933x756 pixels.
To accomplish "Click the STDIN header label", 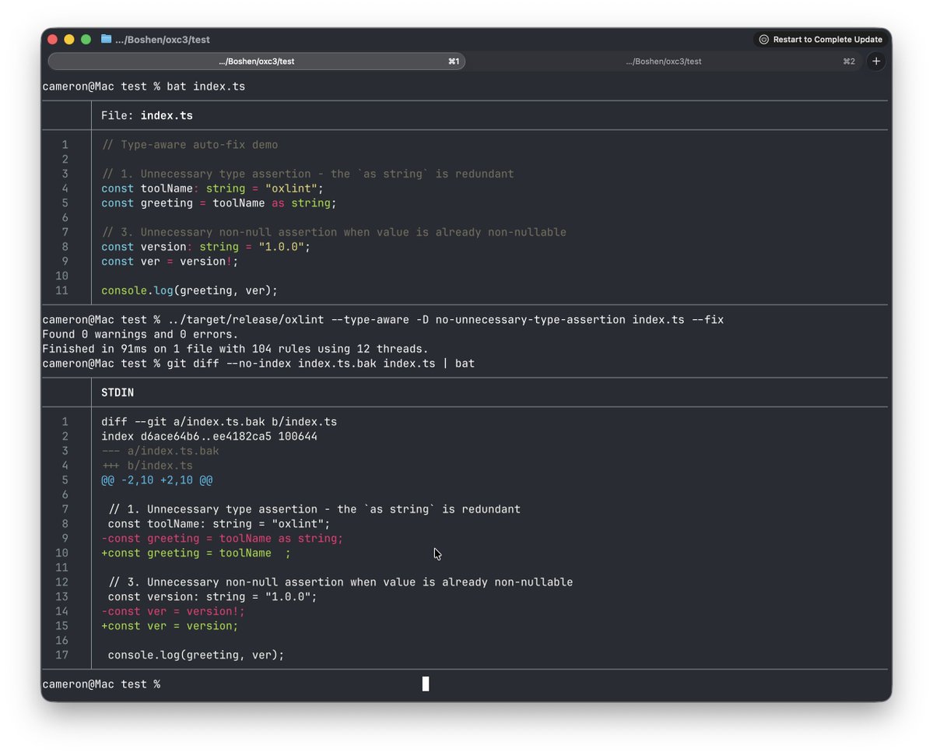I will coord(118,392).
